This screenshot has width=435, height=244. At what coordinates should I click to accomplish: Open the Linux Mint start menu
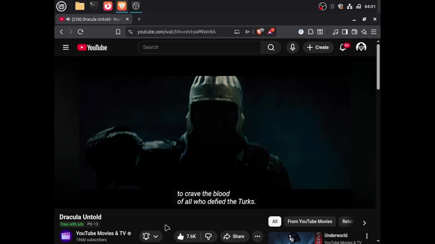tap(61, 6)
